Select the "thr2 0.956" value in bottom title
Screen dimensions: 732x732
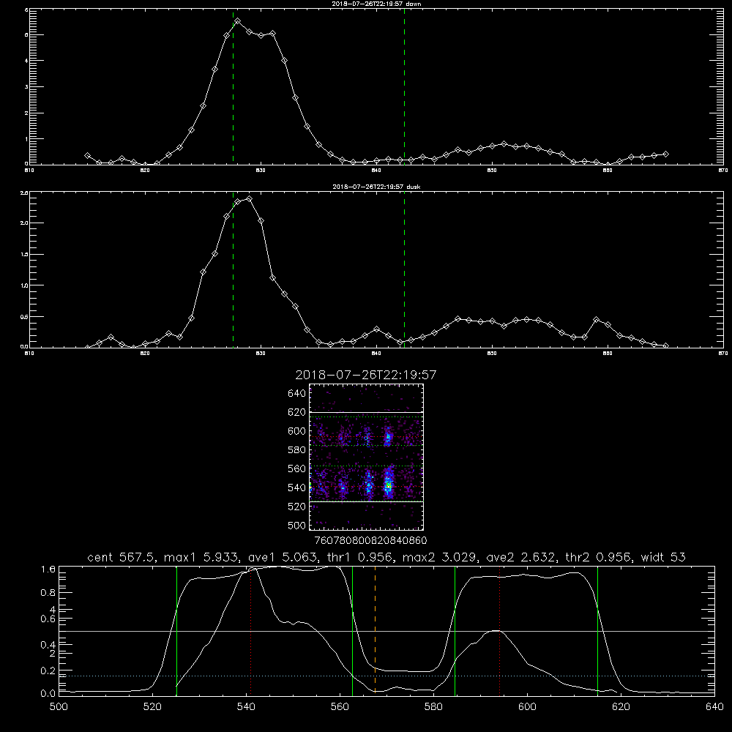[599, 557]
